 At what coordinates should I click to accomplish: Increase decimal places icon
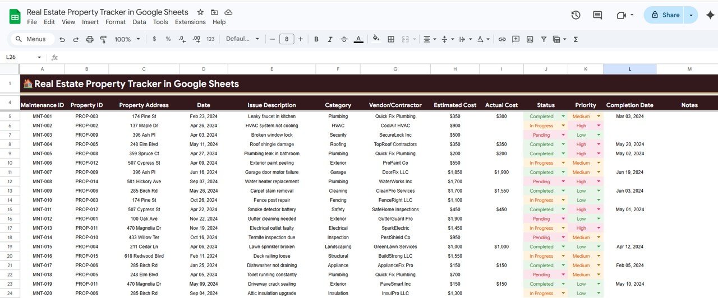pos(196,39)
